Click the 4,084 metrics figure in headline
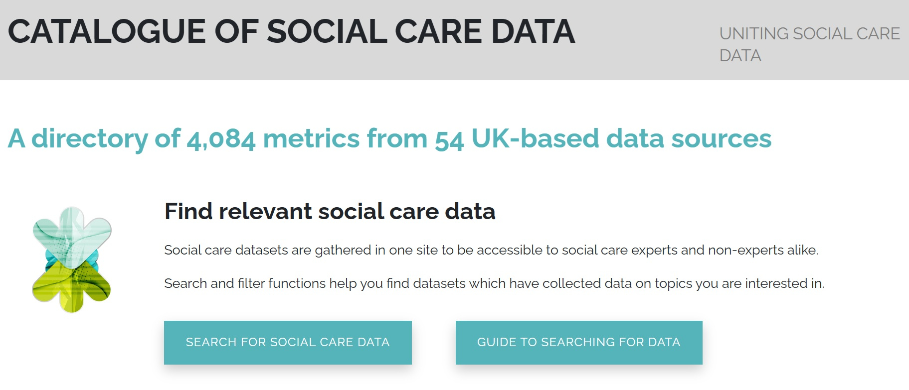The height and width of the screenshot is (390, 909). 221,139
